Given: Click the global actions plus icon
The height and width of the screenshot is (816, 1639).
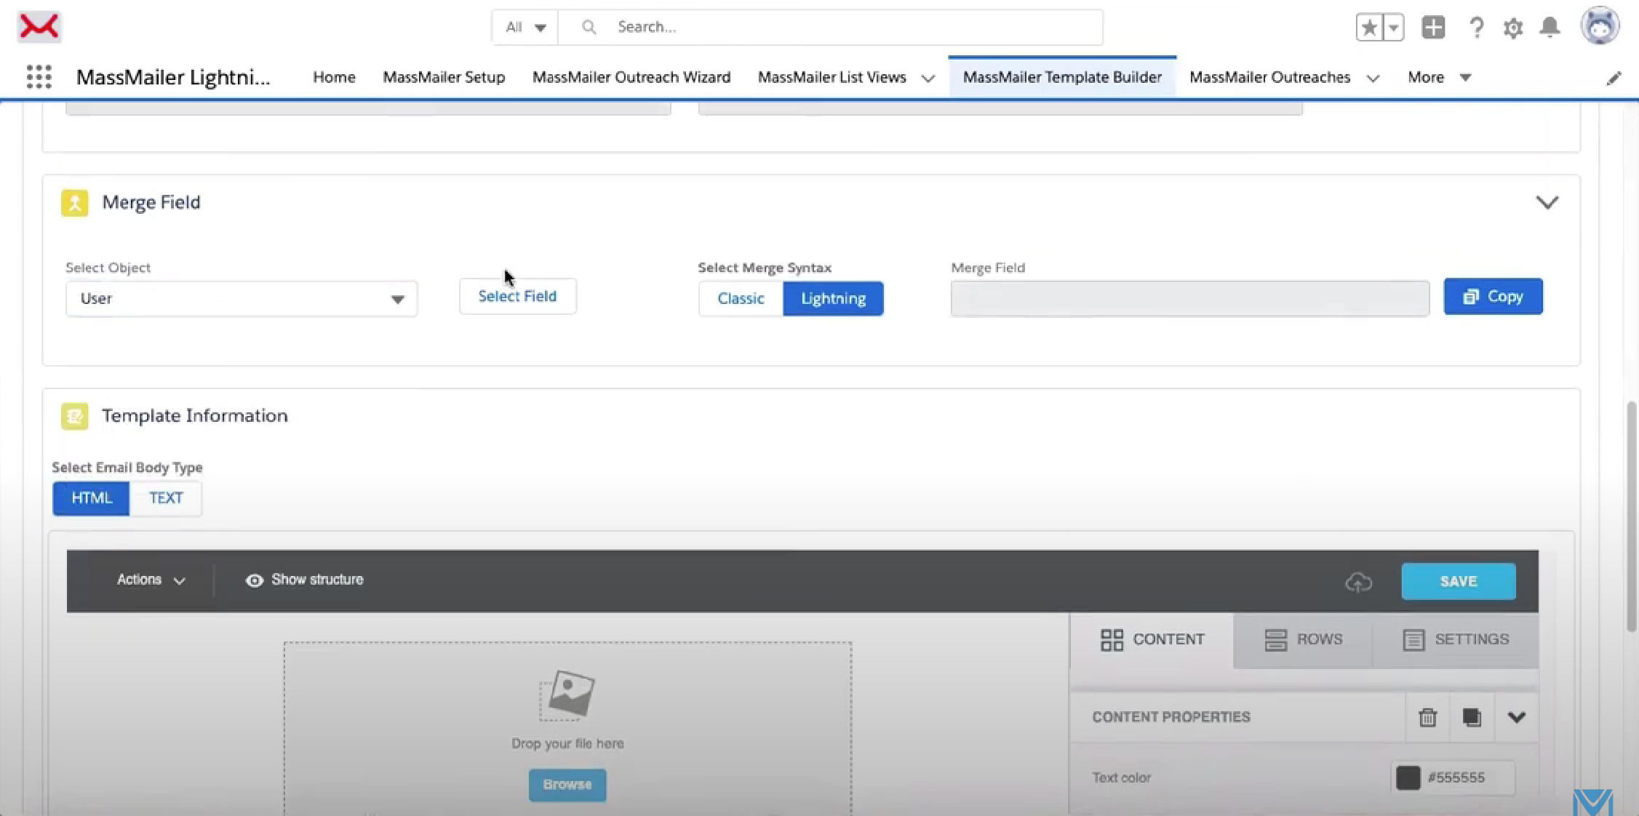Looking at the screenshot, I should pos(1433,28).
